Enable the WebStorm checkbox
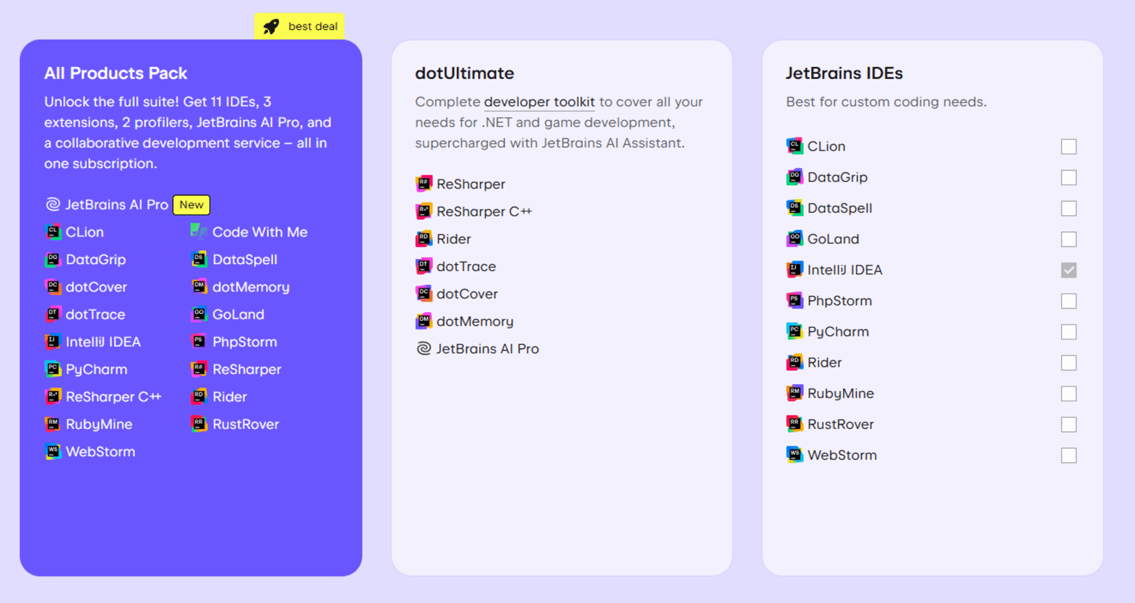The width and height of the screenshot is (1135, 603). [x=1068, y=455]
